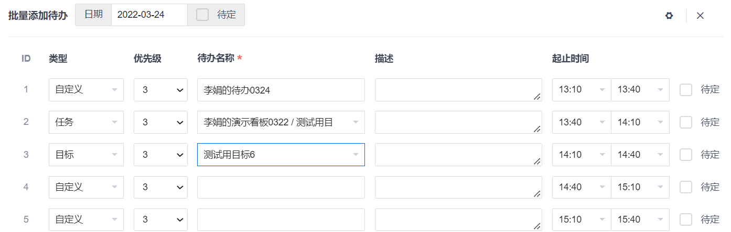Image resolution: width=731 pixels, height=232 pixels.
Task: Click the empty todo name field in row 4
Action: (x=281, y=187)
